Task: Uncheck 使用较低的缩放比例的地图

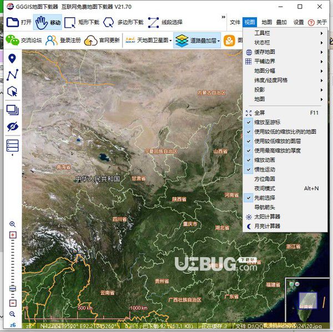Action: pyautogui.click(x=285, y=132)
